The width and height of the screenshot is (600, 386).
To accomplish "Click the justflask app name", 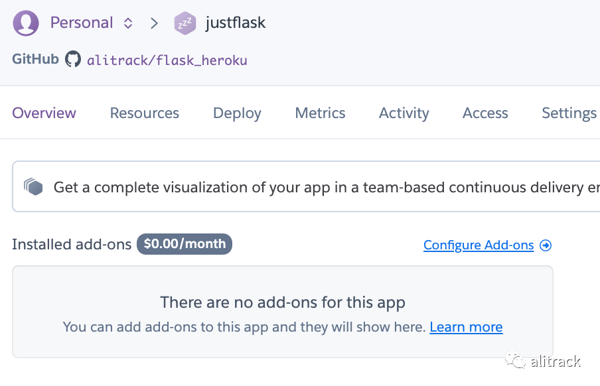I will click(236, 23).
